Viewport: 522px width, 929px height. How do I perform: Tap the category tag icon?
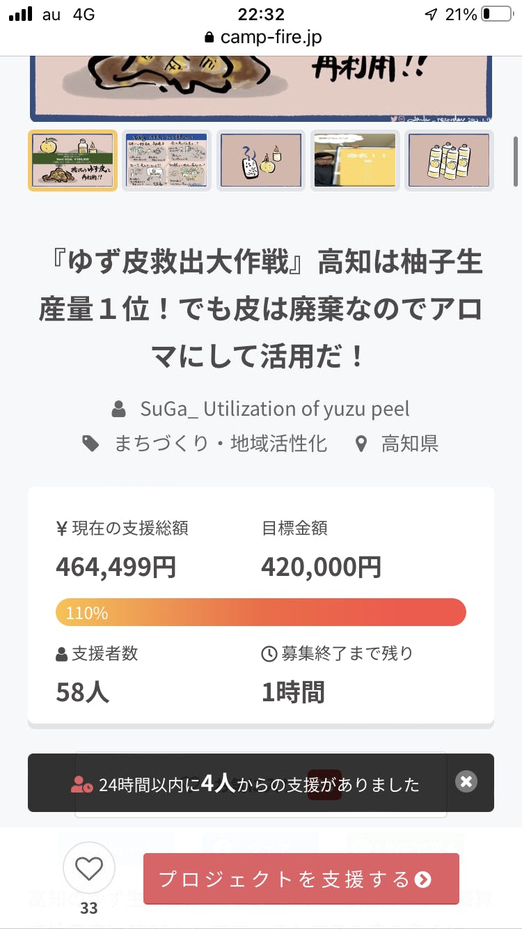click(90, 444)
